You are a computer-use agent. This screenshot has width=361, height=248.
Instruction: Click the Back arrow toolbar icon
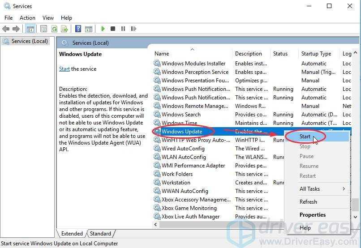6,29
